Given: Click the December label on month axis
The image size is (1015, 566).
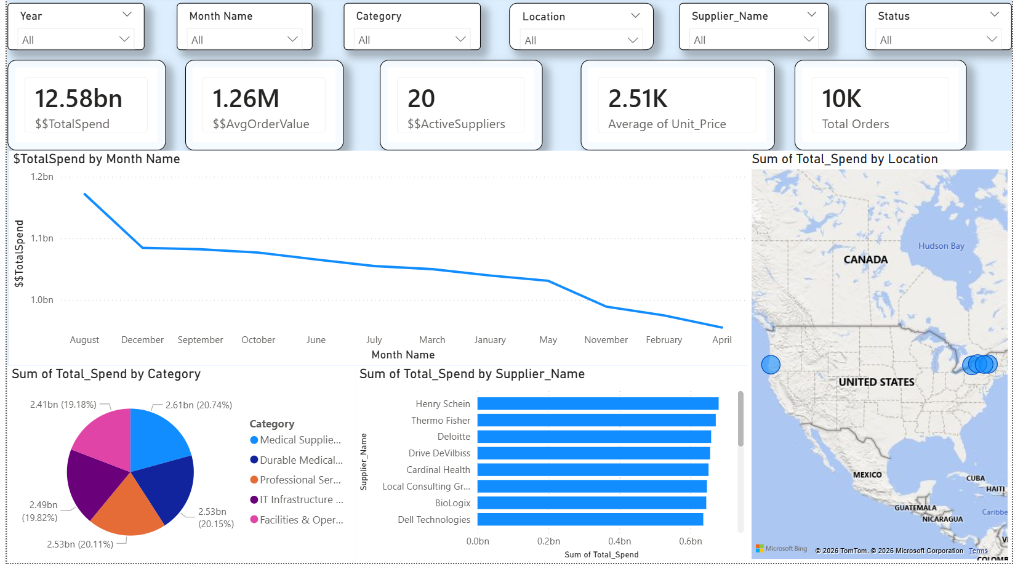Looking at the screenshot, I should point(142,340).
